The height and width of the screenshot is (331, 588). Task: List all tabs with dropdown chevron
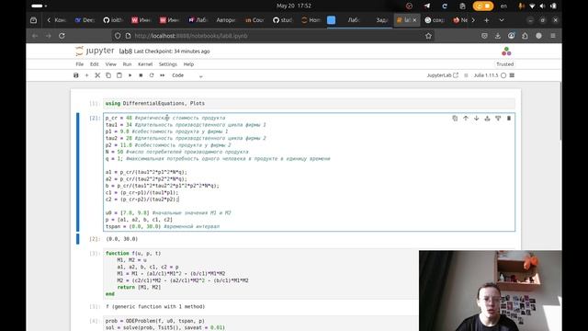502,20
